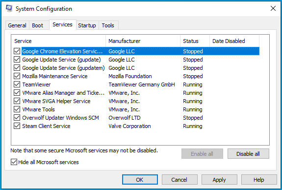This screenshot has height=190, width=282.
Task: Click the System Configuration title bar icon
Action: coord(9,9)
